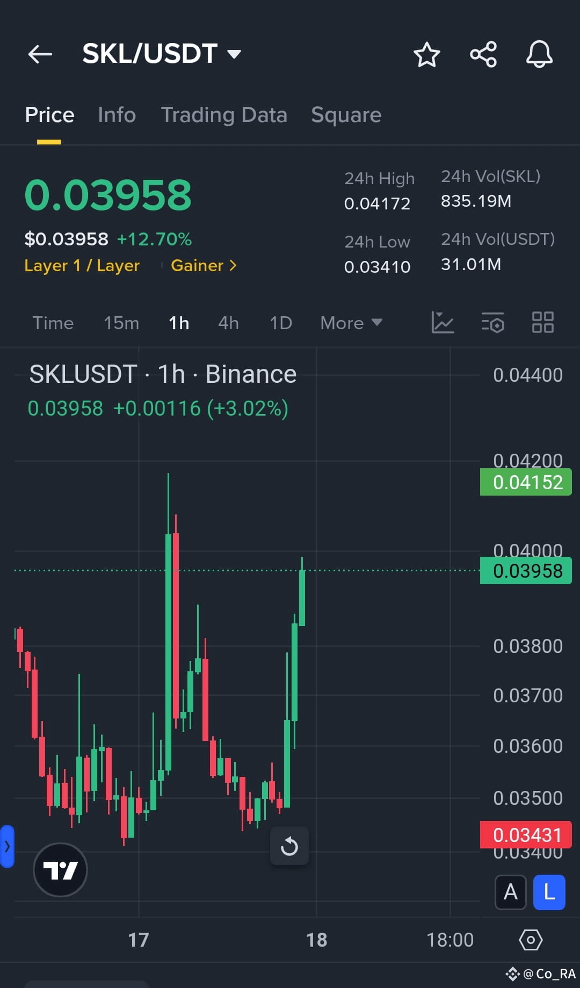The image size is (580, 988).
Task: Open the Square tab
Action: pos(346,115)
